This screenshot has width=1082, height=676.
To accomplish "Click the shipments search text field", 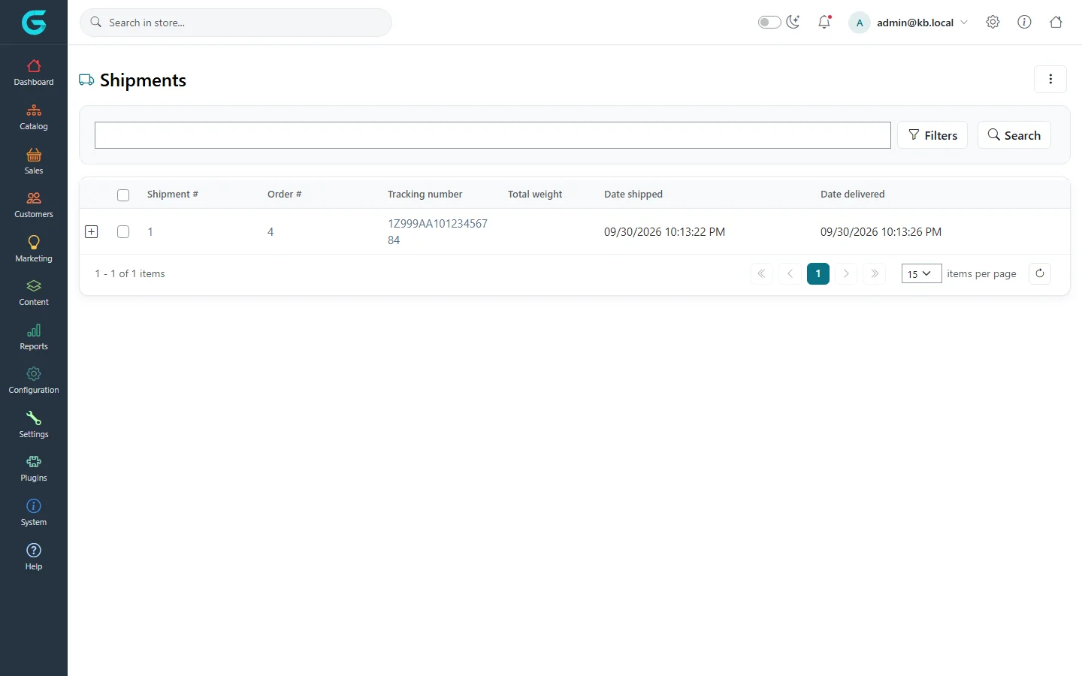I will (x=493, y=135).
